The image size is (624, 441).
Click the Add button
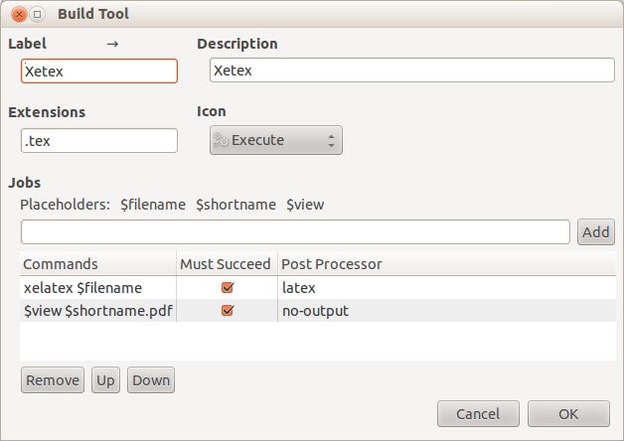[596, 231]
